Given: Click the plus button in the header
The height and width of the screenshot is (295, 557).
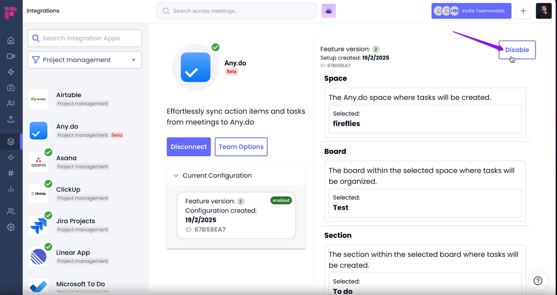Looking at the screenshot, I should pyautogui.click(x=523, y=11).
